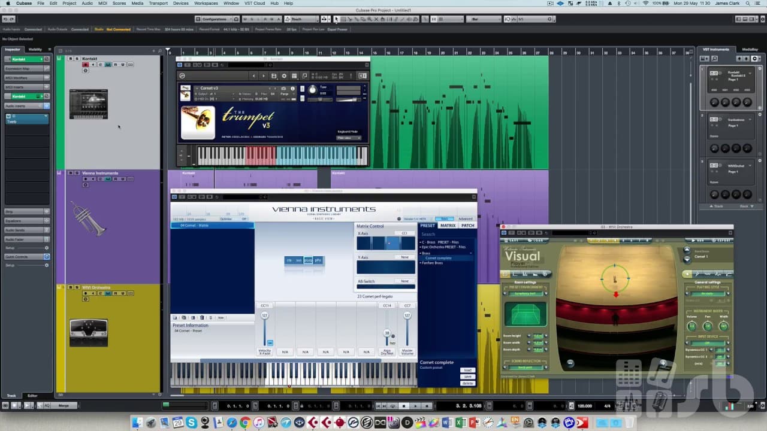Click the trash icon in Vienna matrix list

point(202,318)
